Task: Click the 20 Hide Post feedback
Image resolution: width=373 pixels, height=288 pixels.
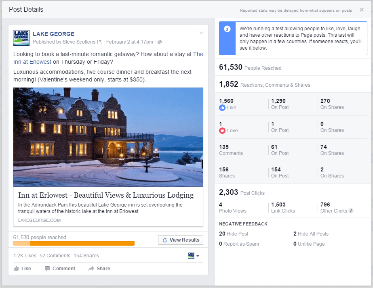Action: (234, 234)
